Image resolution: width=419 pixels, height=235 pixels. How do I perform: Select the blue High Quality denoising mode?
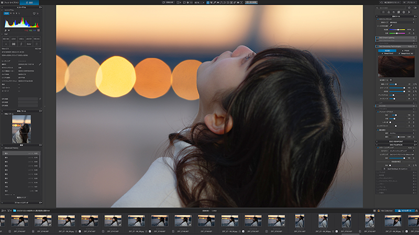[387, 51]
